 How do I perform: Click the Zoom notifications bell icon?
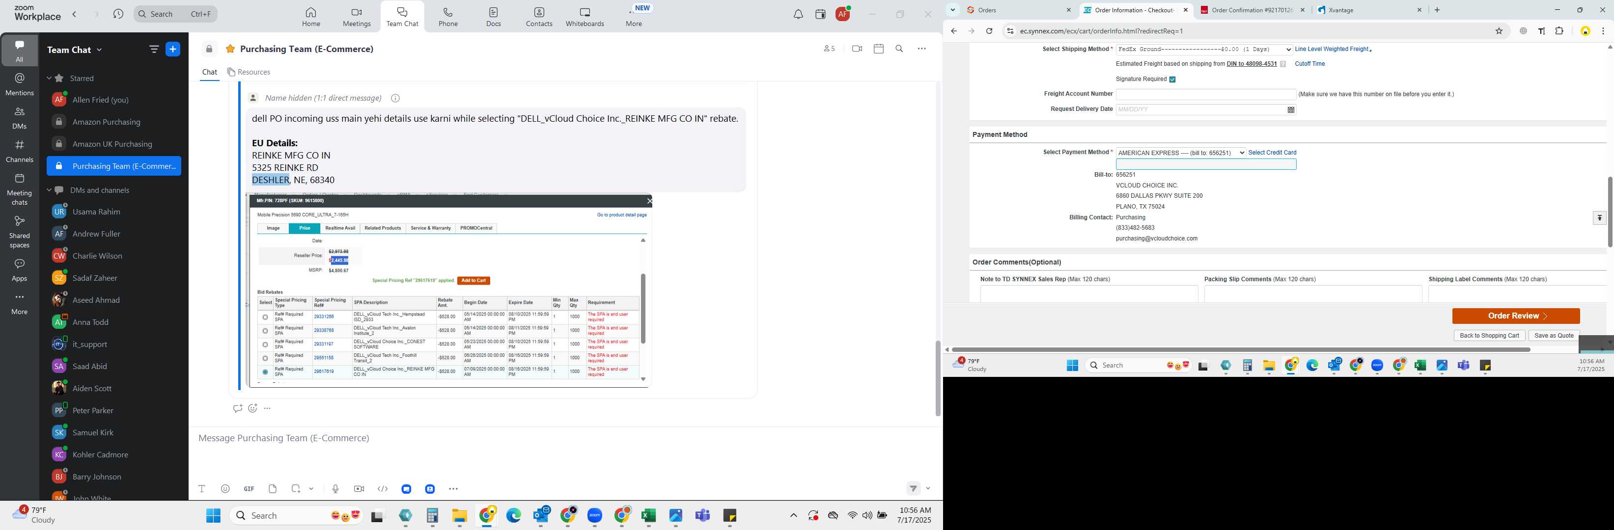[798, 14]
